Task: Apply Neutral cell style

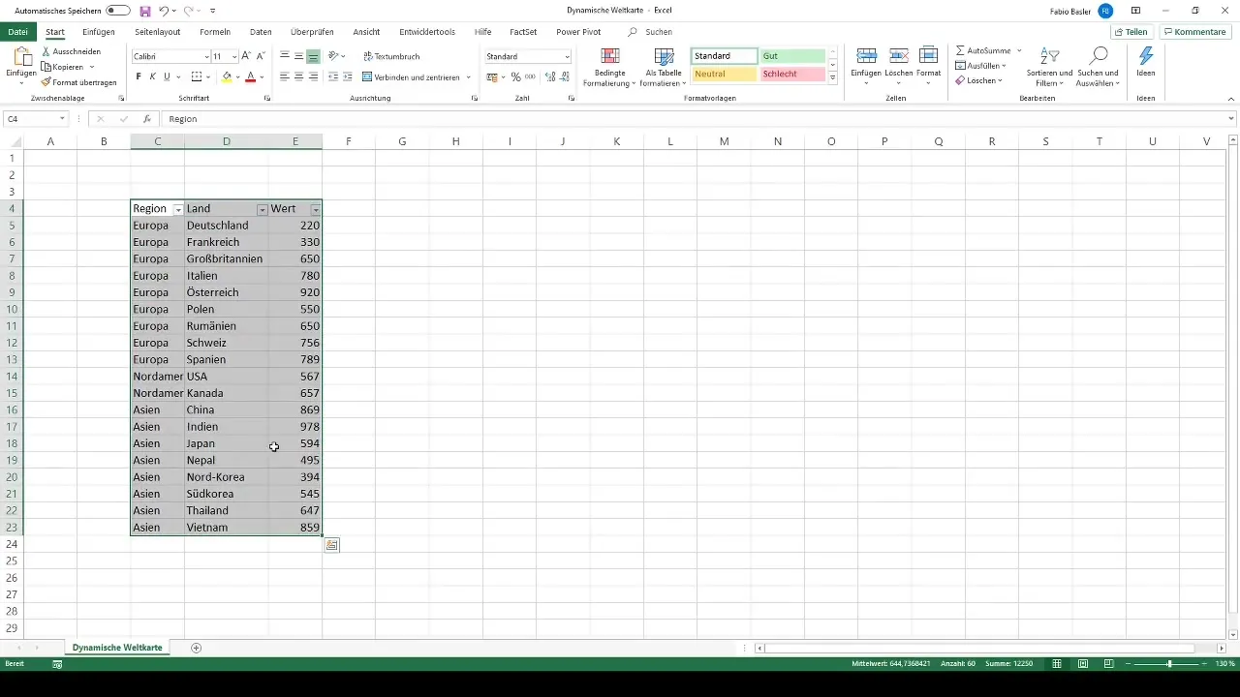Action: [725, 74]
